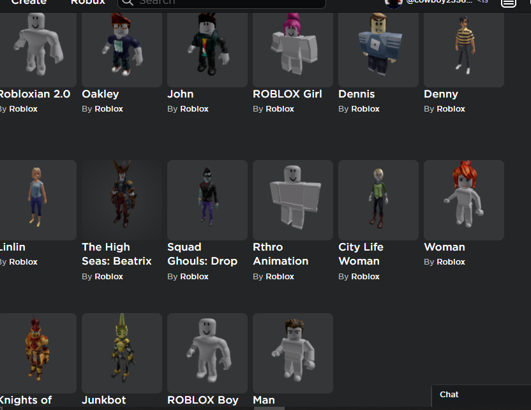Viewport: 531px width, 410px height.
Task: Click the Man title text
Action: [264, 400]
